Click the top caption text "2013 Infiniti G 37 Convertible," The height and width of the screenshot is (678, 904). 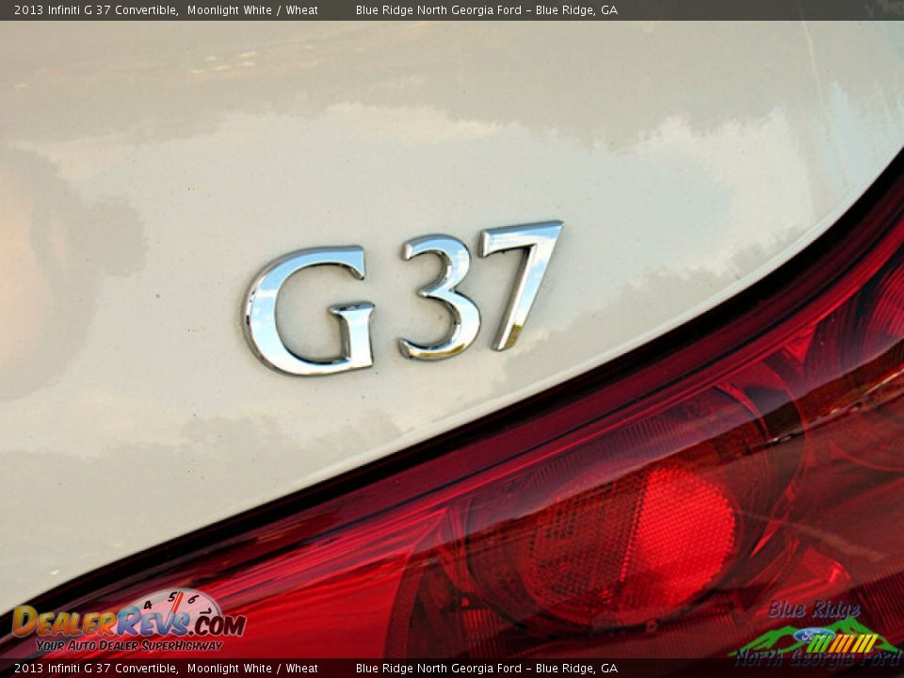pyautogui.click(x=96, y=10)
